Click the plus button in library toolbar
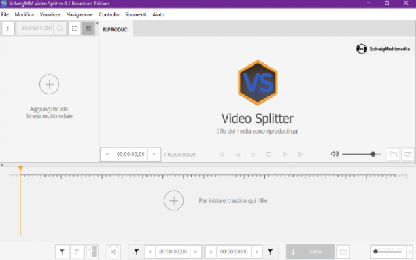This screenshot has height=260, width=416. tap(8, 29)
